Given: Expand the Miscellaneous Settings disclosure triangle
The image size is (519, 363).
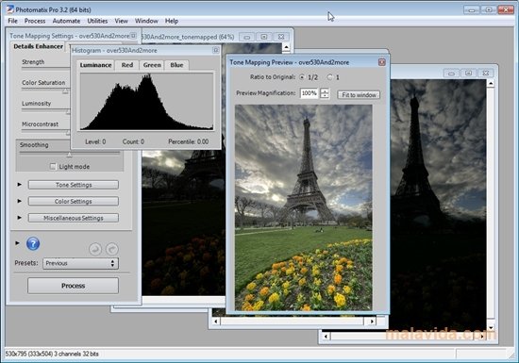Looking at the screenshot, I should (x=19, y=218).
